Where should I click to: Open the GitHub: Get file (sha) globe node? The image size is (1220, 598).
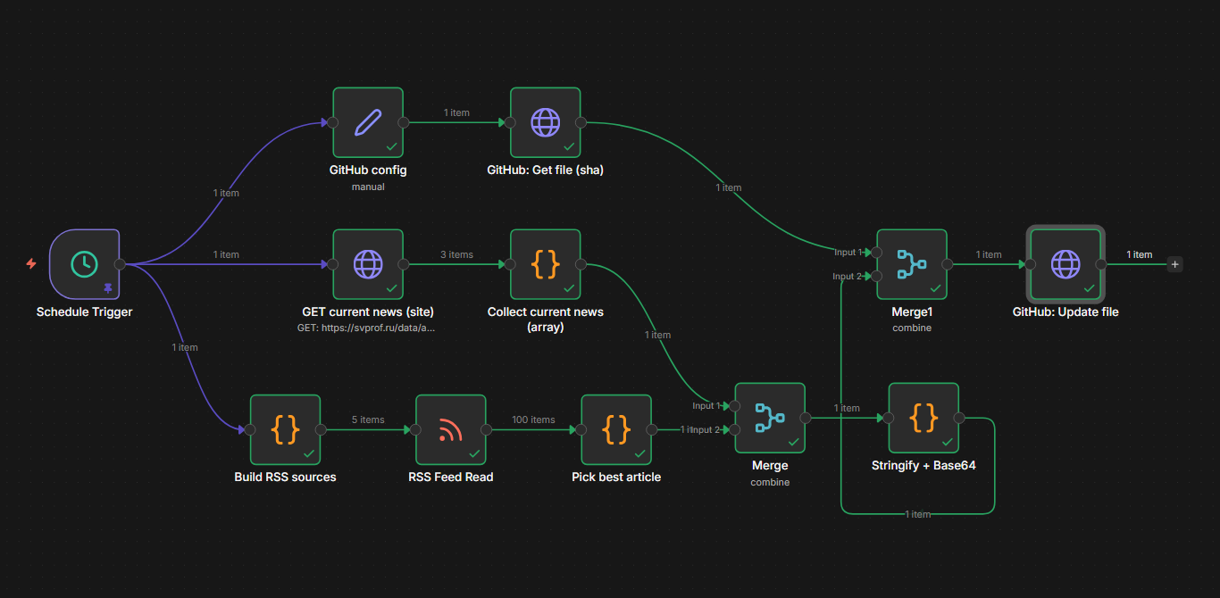pos(545,122)
